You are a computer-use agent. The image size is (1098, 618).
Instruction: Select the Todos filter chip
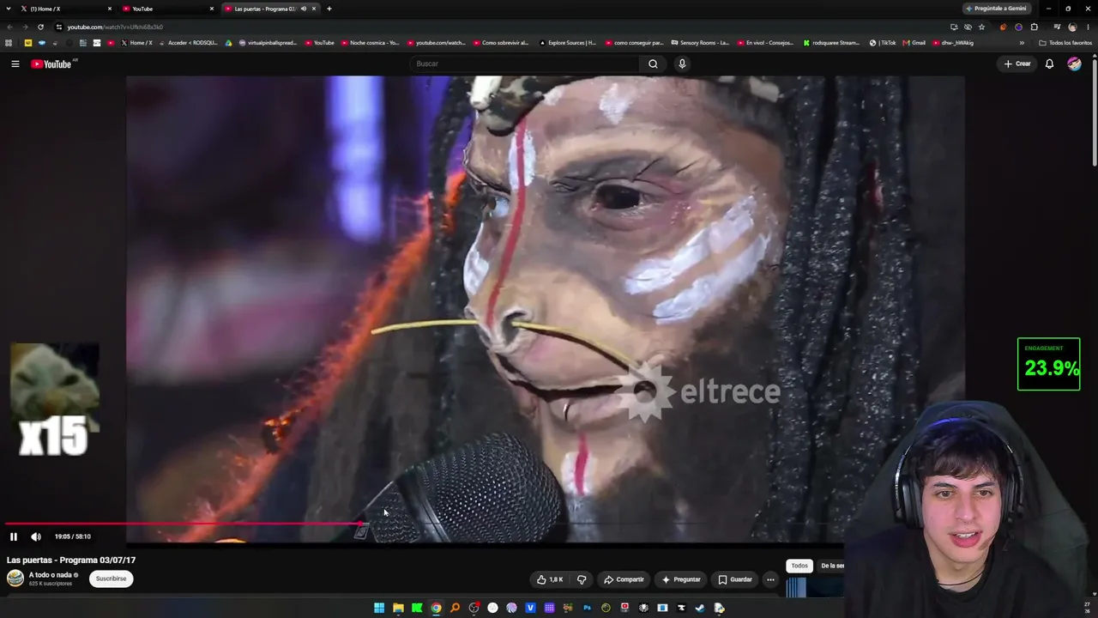point(799,566)
